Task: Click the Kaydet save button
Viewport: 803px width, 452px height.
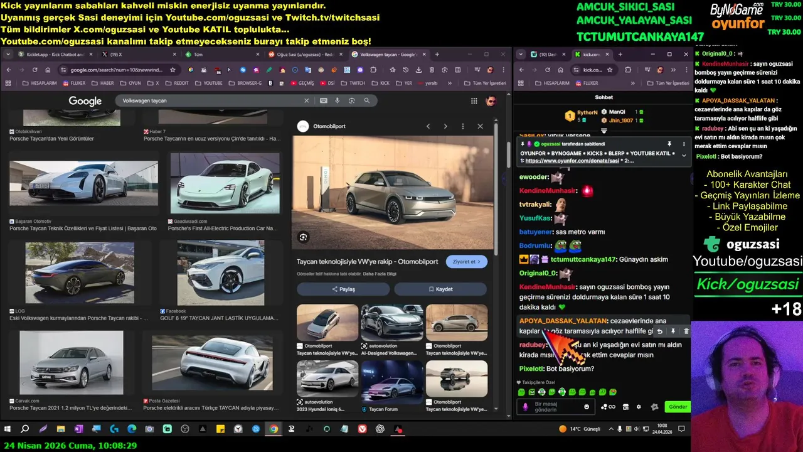Action: (x=440, y=289)
